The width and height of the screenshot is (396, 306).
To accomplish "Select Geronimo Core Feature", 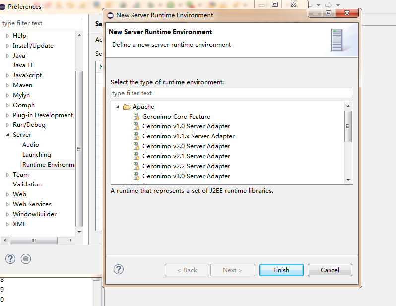I will [x=176, y=117].
